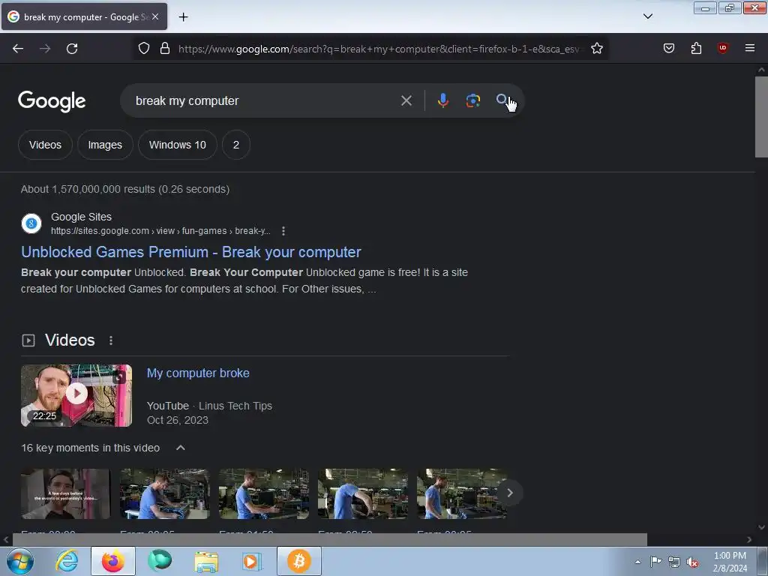The image size is (768, 576).
Task: Expand the list all tabs chevron
Action: [x=647, y=16]
